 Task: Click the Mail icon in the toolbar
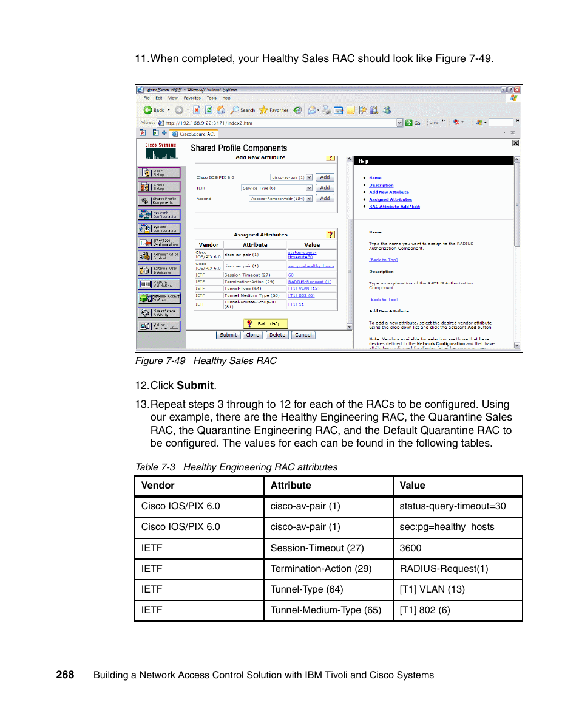pyautogui.click(x=312, y=110)
